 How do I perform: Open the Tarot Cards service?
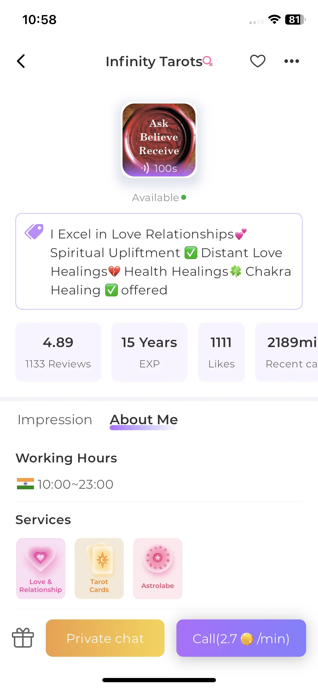click(x=99, y=569)
